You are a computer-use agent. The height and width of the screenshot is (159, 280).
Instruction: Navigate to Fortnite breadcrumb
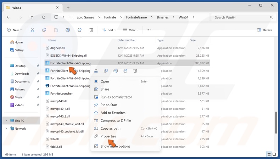(110, 17)
